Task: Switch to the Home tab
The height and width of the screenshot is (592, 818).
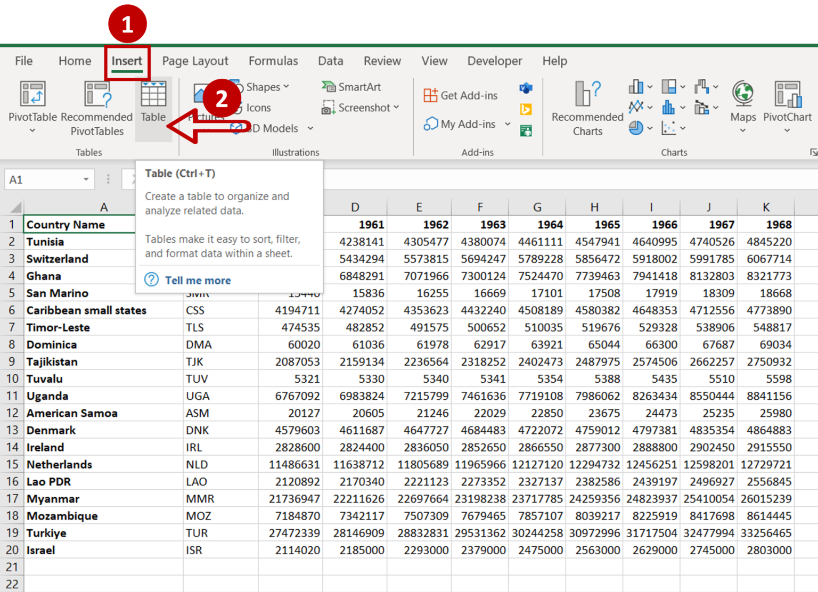Action: (75, 61)
